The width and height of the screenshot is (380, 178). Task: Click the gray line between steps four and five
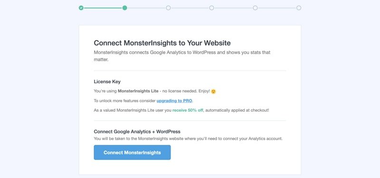(233, 8)
